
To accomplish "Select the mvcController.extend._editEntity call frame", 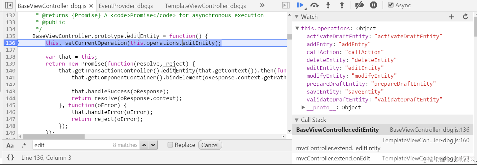I will tap(383, 144).
